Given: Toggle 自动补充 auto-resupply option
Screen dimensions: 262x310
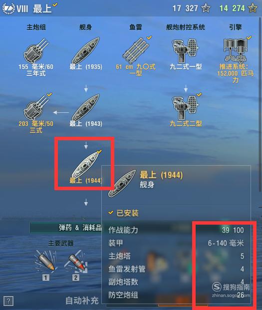Looking at the screenshot, I should [82, 301].
